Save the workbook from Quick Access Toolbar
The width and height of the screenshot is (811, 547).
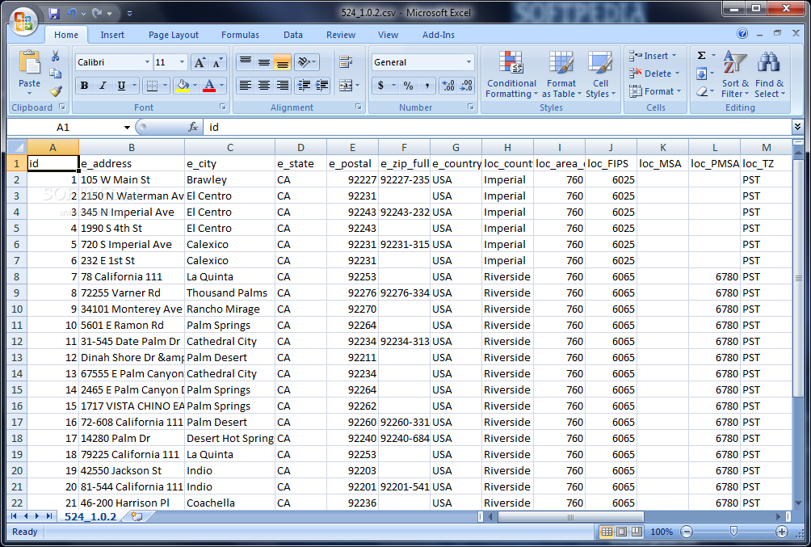click(x=53, y=14)
